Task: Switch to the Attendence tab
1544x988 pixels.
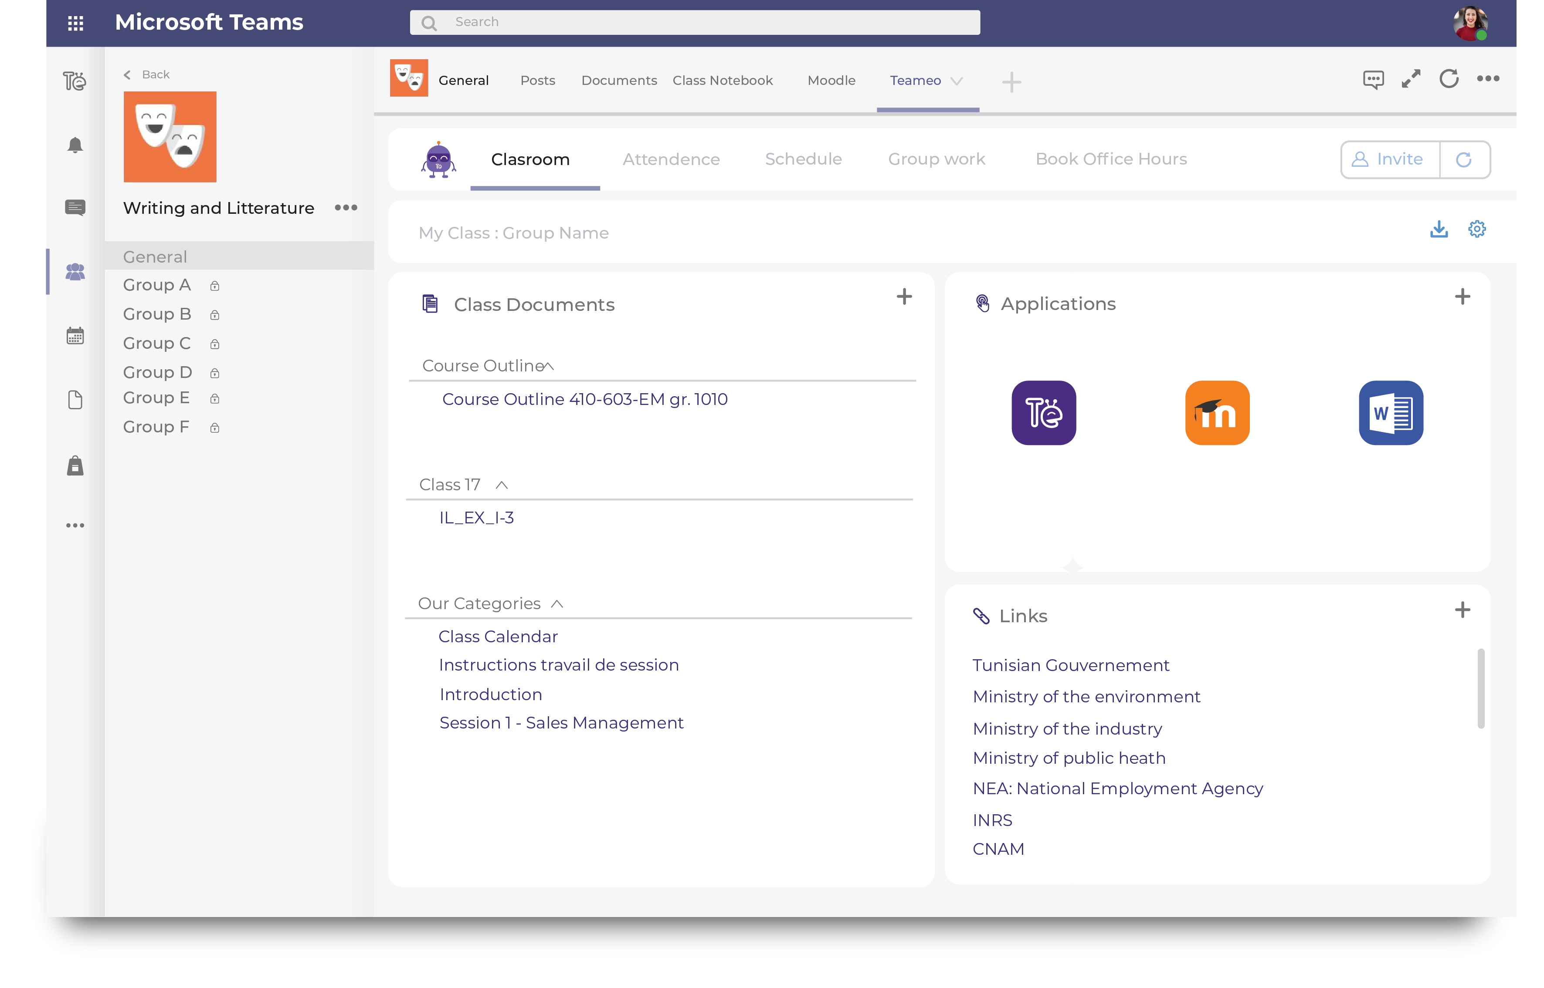Action: click(x=671, y=159)
